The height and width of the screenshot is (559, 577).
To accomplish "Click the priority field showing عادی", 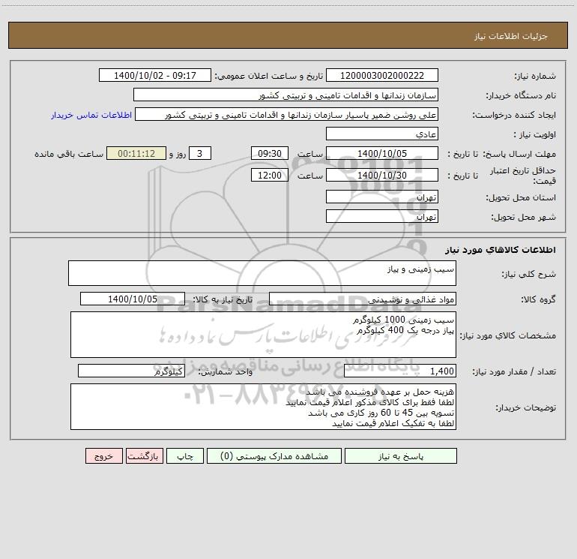I will pyautogui.click(x=382, y=134).
